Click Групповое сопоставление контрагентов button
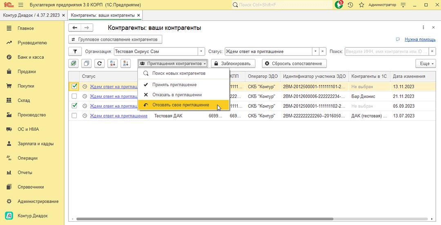The height and width of the screenshot is (225, 441). point(115,39)
